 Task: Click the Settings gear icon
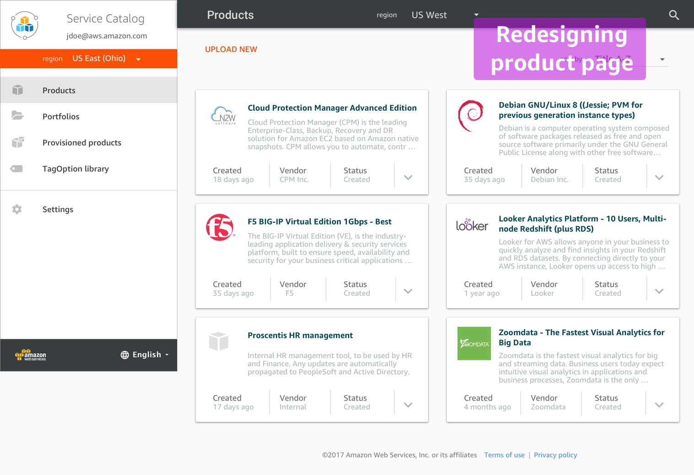17,209
